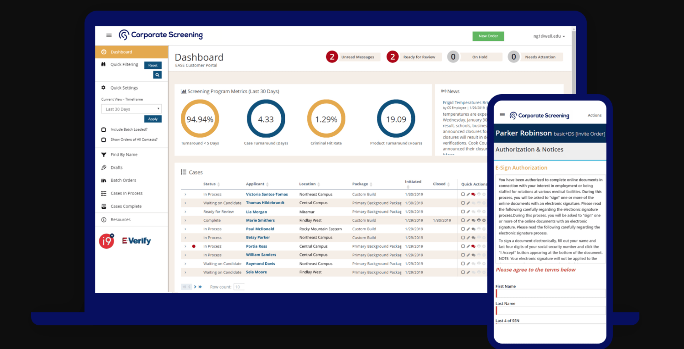The height and width of the screenshot is (349, 684).
Task: Click the Quick Filtering search magnifier button
Action: pos(157,75)
